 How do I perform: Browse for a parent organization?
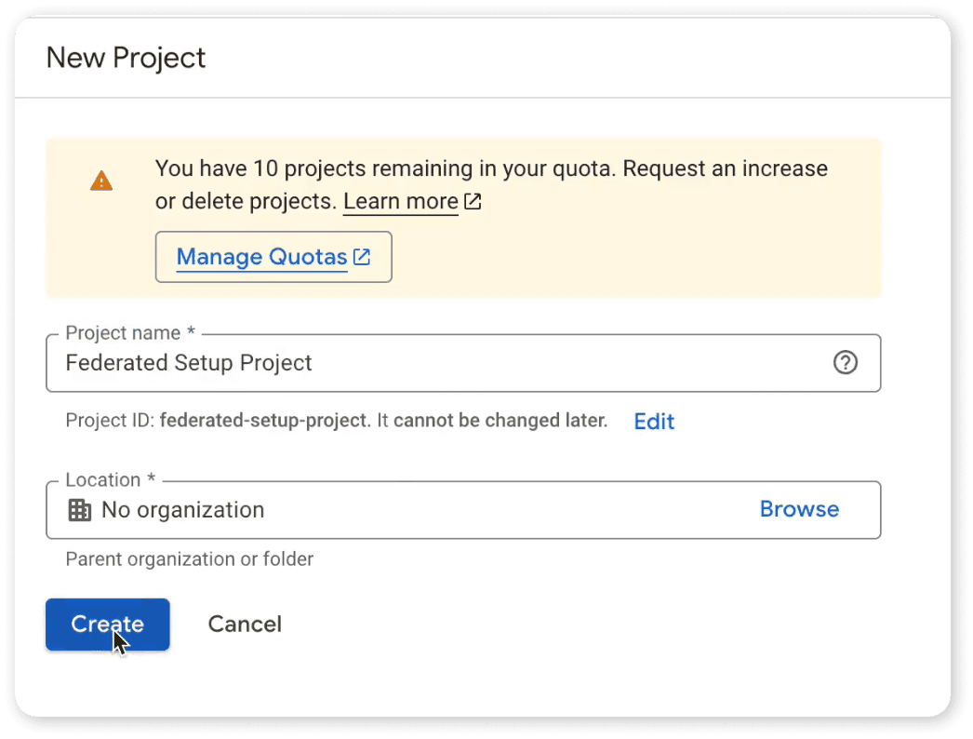click(x=799, y=509)
